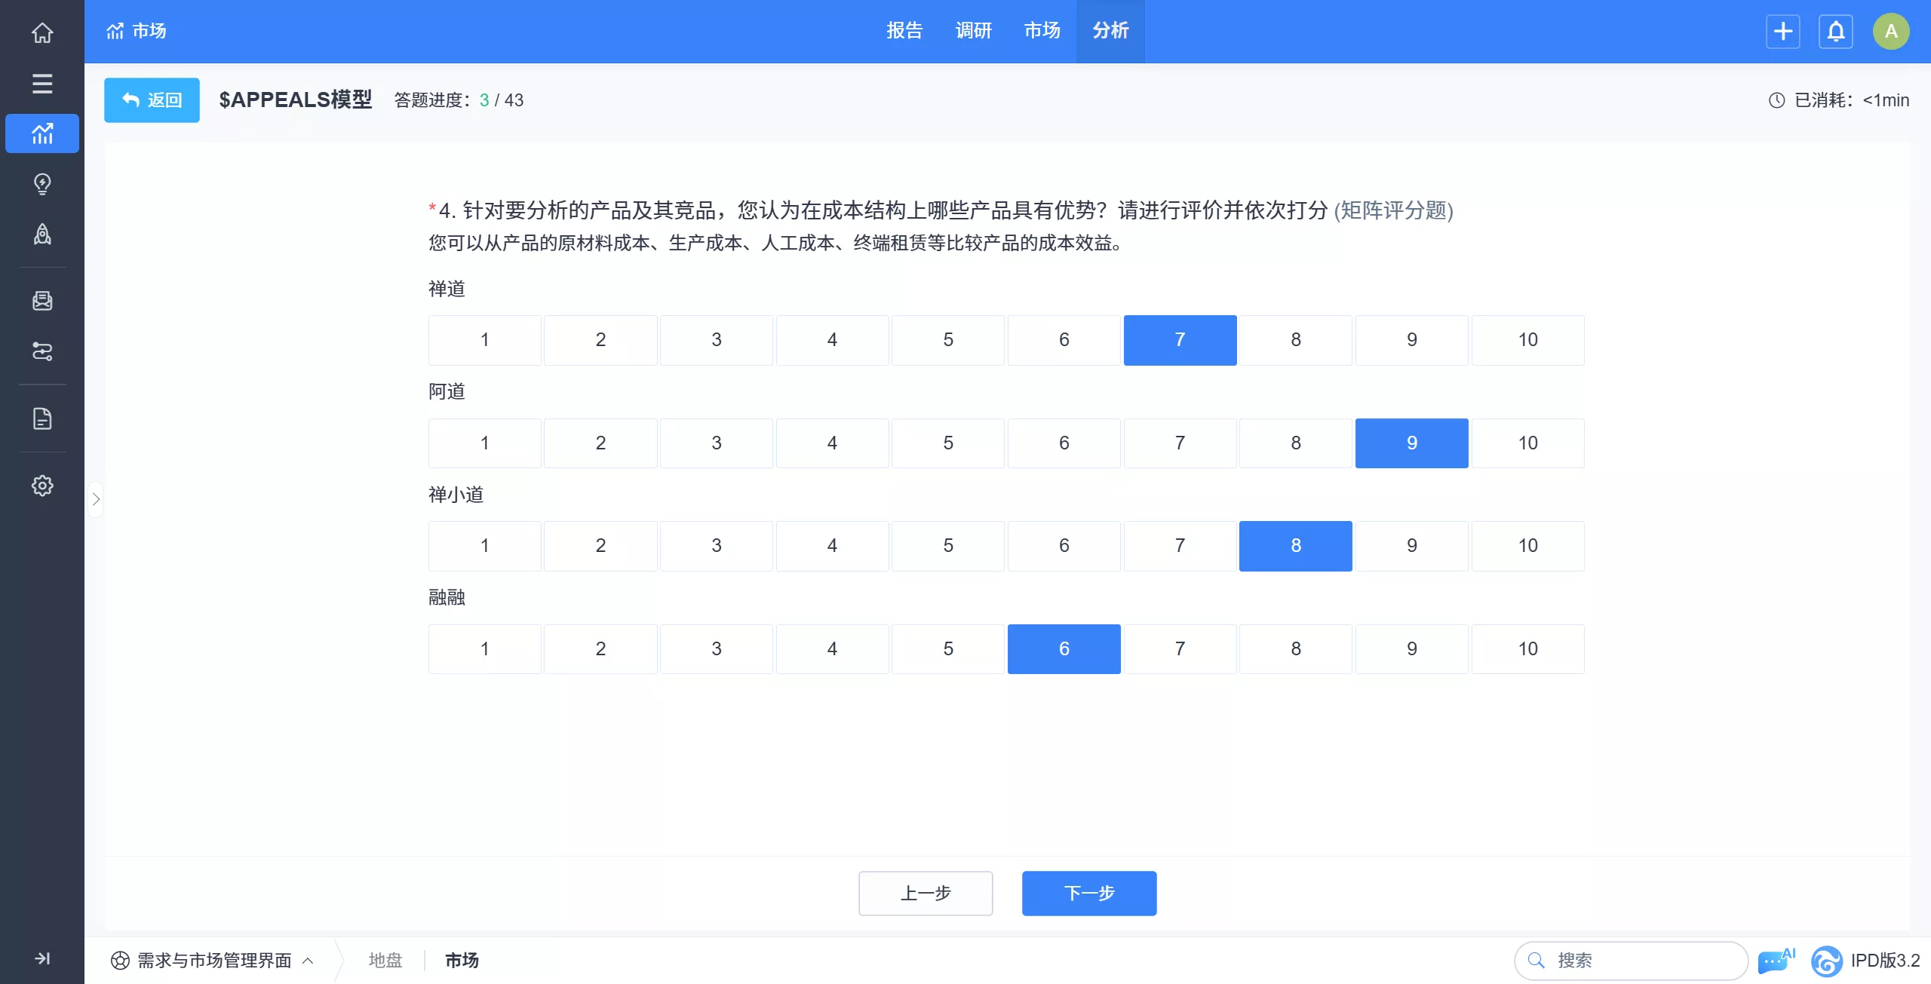The image size is (1931, 984).
Task: Toggle the hamburger menu icon
Action: pos(42,83)
